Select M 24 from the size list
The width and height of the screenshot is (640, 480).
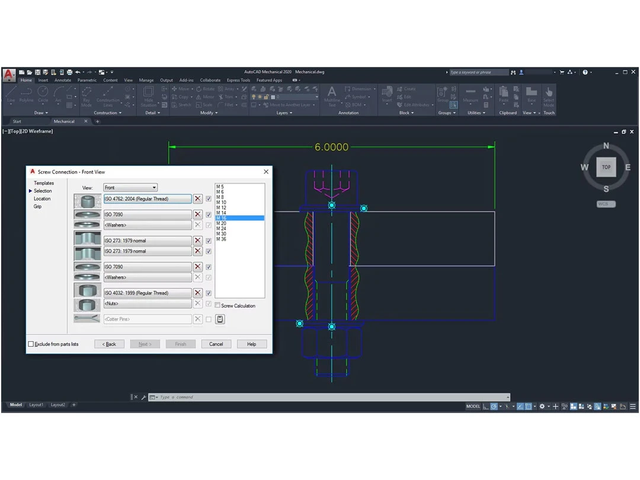(x=222, y=228)
